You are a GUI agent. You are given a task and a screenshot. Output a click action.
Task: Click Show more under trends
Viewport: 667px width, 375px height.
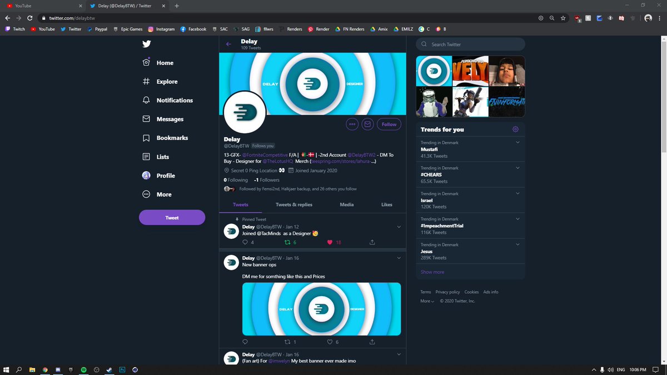click(432, 272)
